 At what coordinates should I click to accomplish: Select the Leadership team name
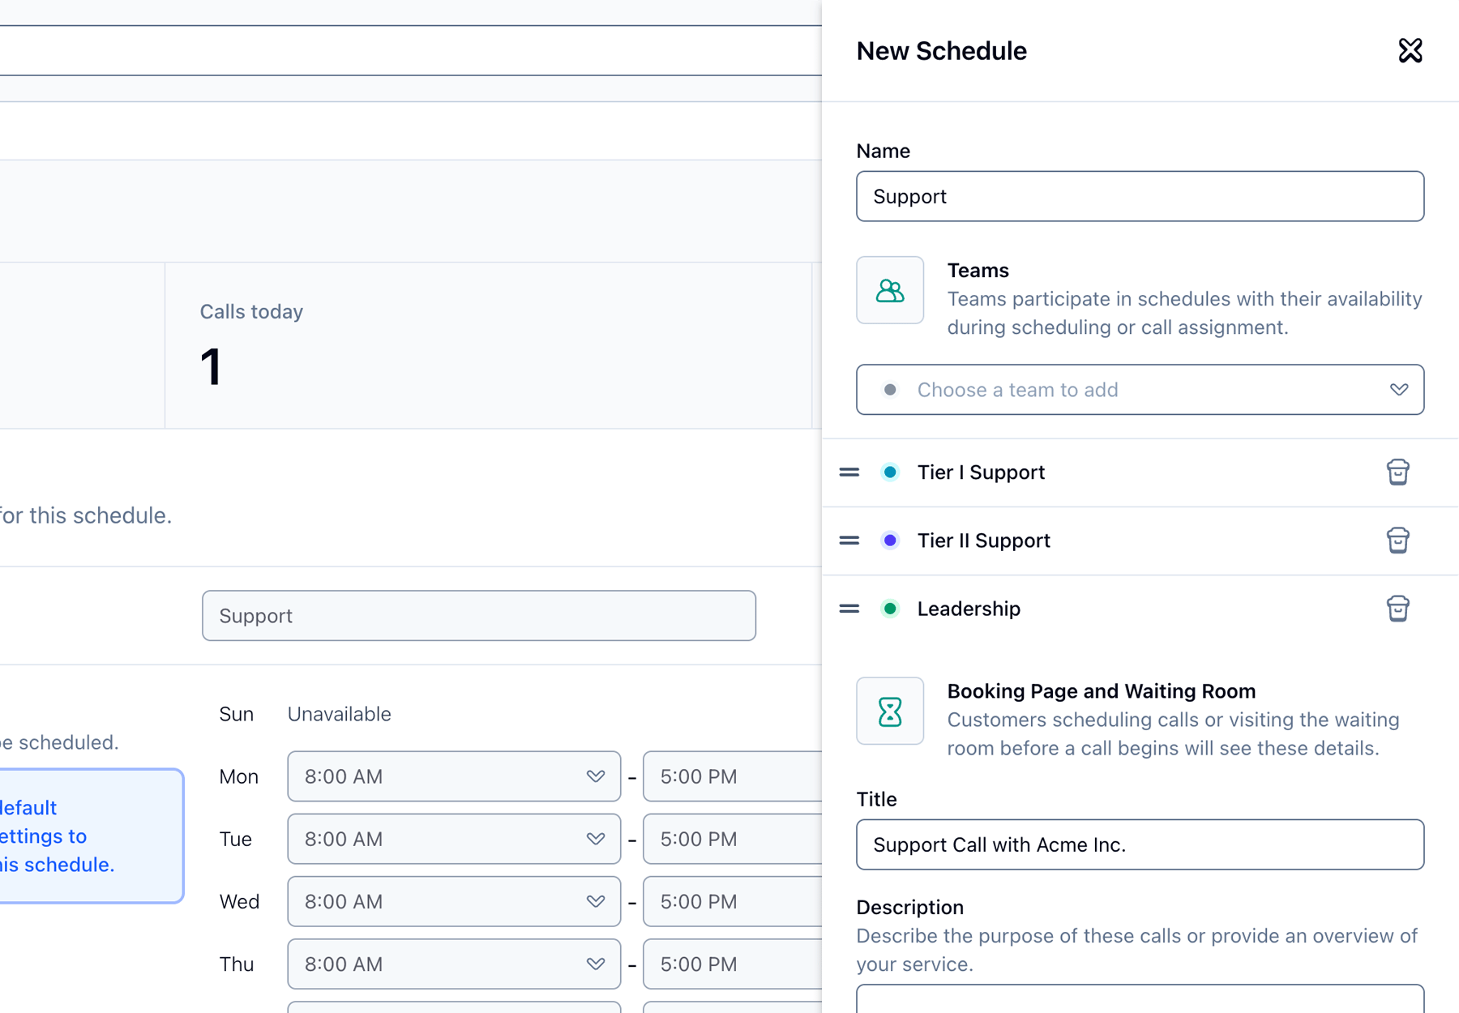(969, 609)
